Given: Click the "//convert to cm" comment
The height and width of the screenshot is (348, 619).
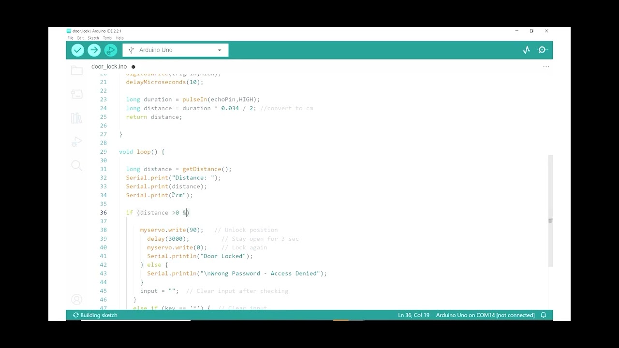Looking at the screenshot, I should (x=287, y=108).
